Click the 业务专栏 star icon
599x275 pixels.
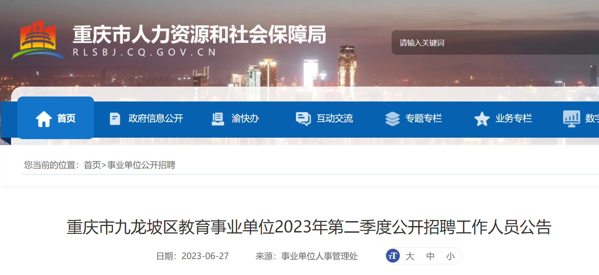pos(482,119)
